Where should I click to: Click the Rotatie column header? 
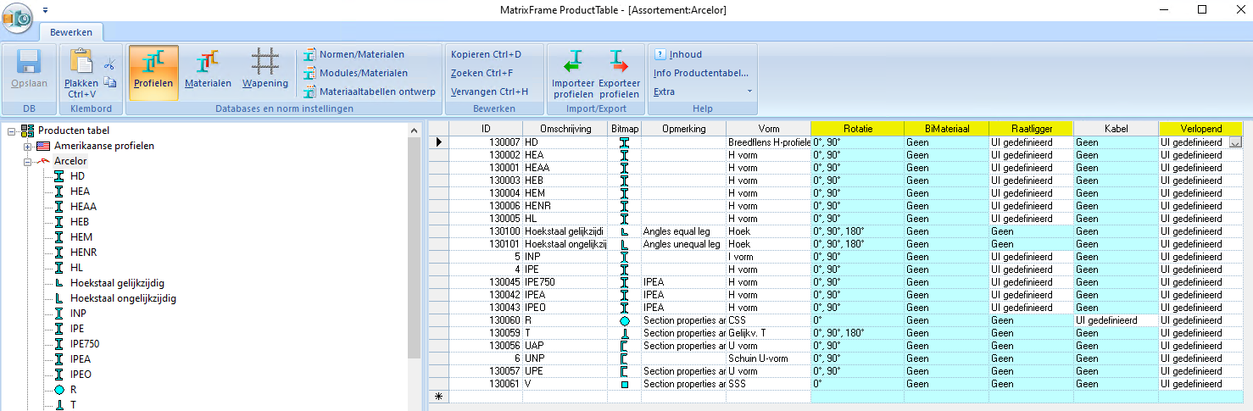857,128
